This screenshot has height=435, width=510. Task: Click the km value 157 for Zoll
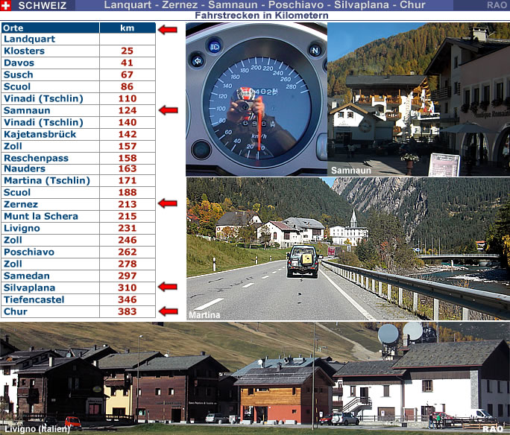point(127,146)
